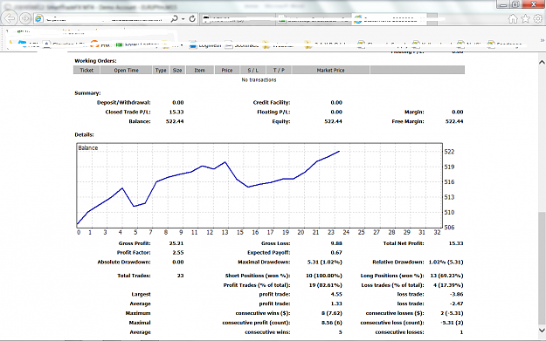Screen dimensions: 546x341
Task: Click the Size column header
Action: 177,71
